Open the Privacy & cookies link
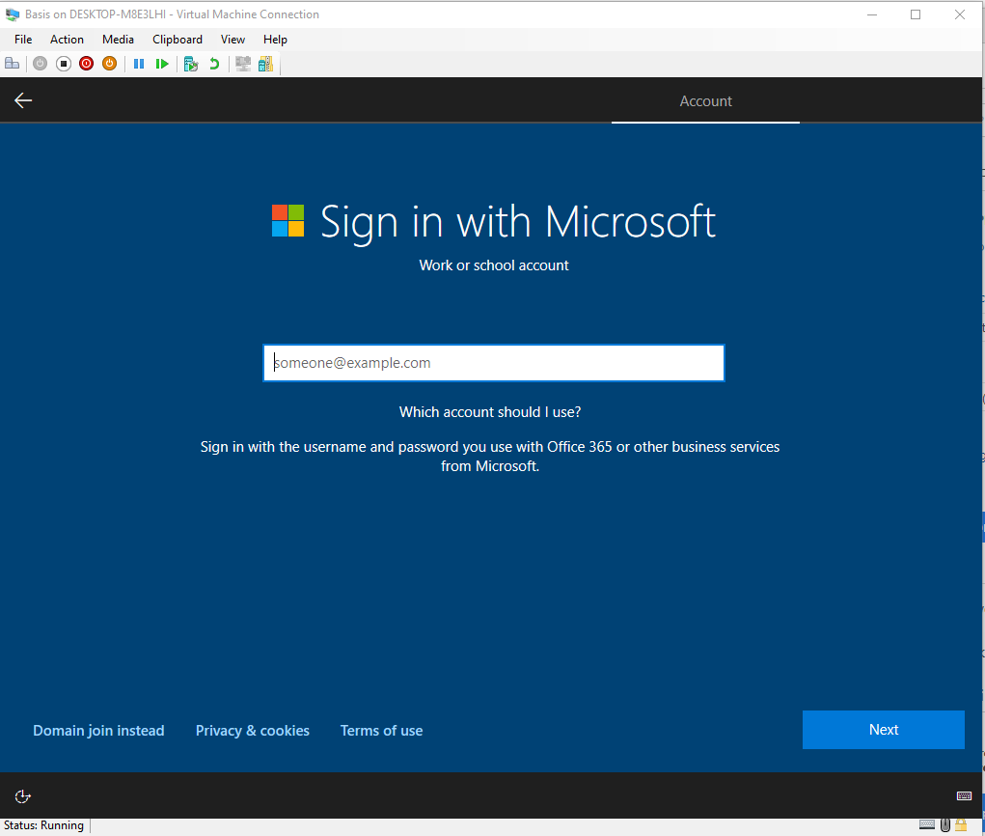Viewport: 985px width, 836px height. click(253, 731)
